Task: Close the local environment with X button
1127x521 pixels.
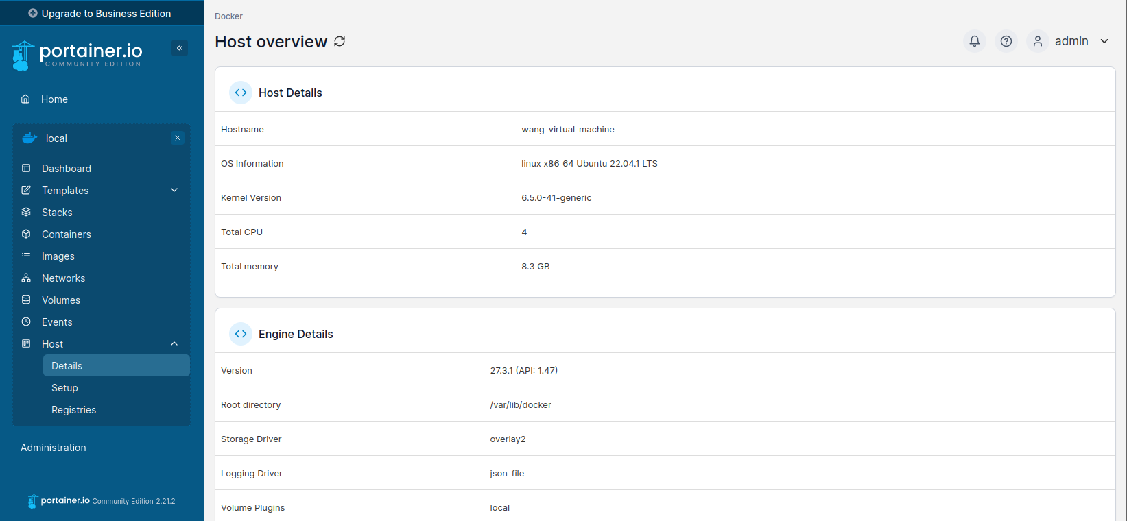Action: (178, 138)
